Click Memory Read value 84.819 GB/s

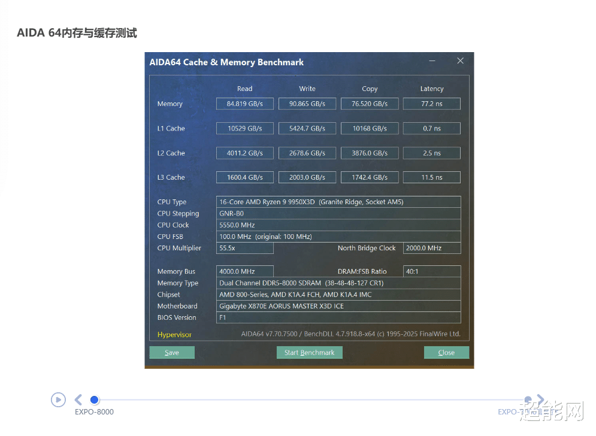pos(245,104)
